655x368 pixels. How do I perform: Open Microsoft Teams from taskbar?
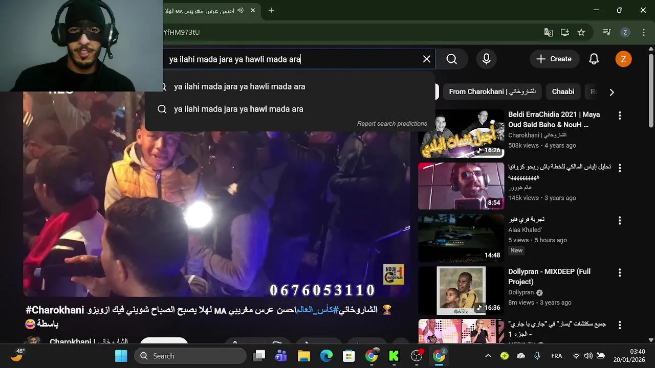pyautogui.click(x=281, y=356)
